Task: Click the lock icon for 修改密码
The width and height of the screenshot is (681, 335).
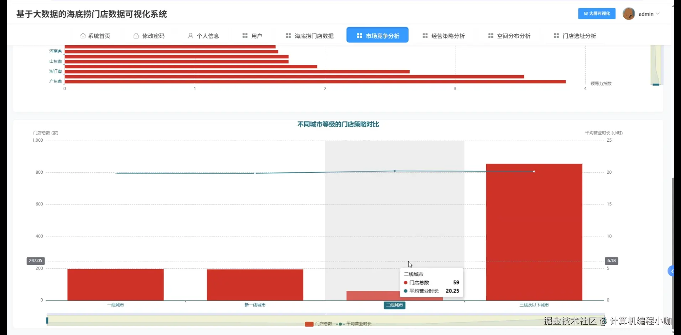Action: [136, 36]
